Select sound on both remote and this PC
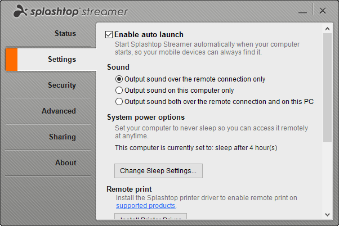 coord(119,102)
